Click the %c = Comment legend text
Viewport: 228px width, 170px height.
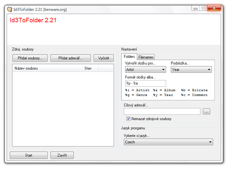[194, 95]
